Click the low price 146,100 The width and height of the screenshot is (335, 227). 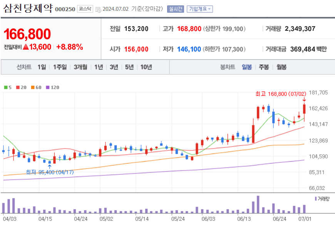189,49
